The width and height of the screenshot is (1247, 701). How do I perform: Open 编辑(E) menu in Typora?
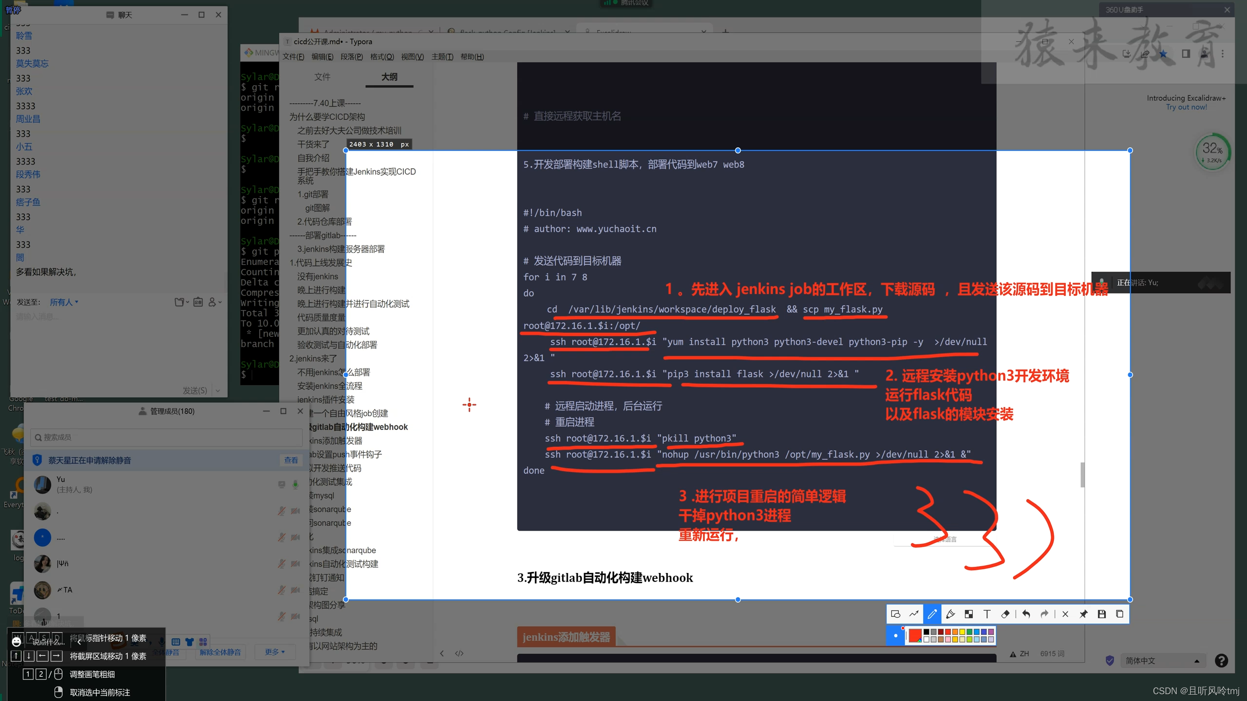[x=322, y=57]
